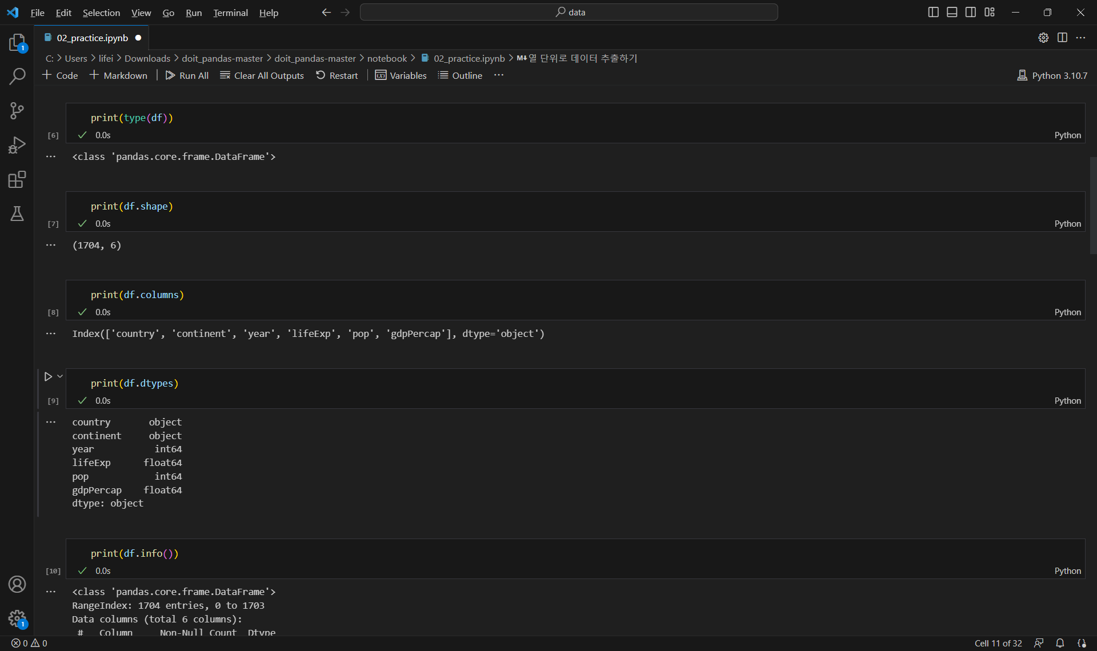Image resolution: width=1097 pixels, height=651 pixels.
Task: Click Run All in notebook toolbar
Action: click(x=187, y=75)
